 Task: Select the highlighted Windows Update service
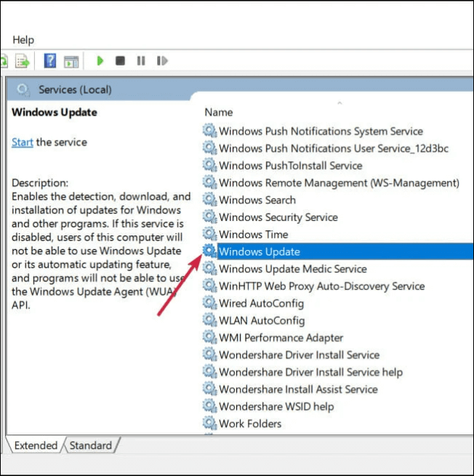point(345,251)
